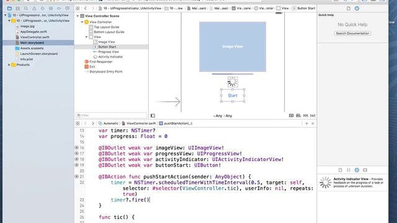Screen dimensions: 397x223
Task: Open the Debug navigator icon
Action: click(x=51, y=8)
